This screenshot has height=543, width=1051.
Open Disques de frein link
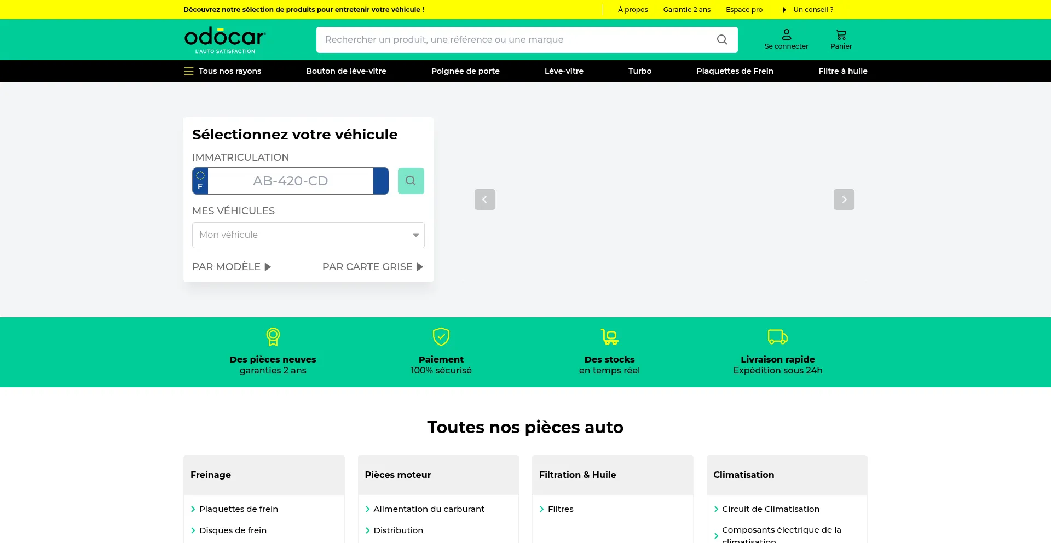[233, 530]
